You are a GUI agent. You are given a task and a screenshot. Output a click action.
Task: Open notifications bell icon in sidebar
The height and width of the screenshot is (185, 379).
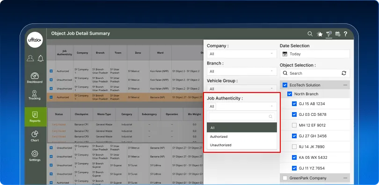pos(41,58)
